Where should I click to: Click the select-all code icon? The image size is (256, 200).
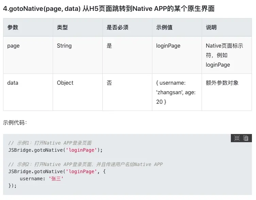[237, 138]
